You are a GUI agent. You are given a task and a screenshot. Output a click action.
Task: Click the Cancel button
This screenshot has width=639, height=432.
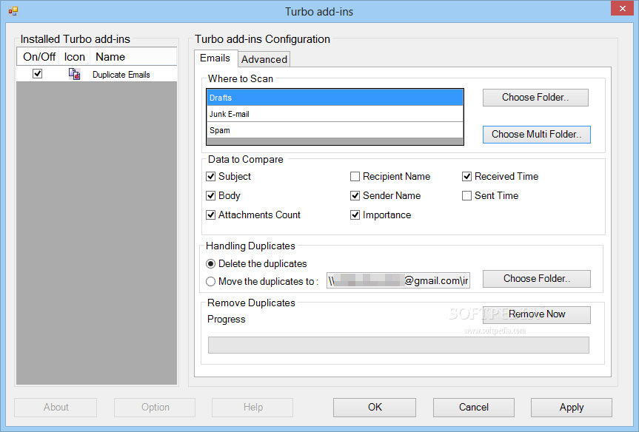click(x=474, y=407)
